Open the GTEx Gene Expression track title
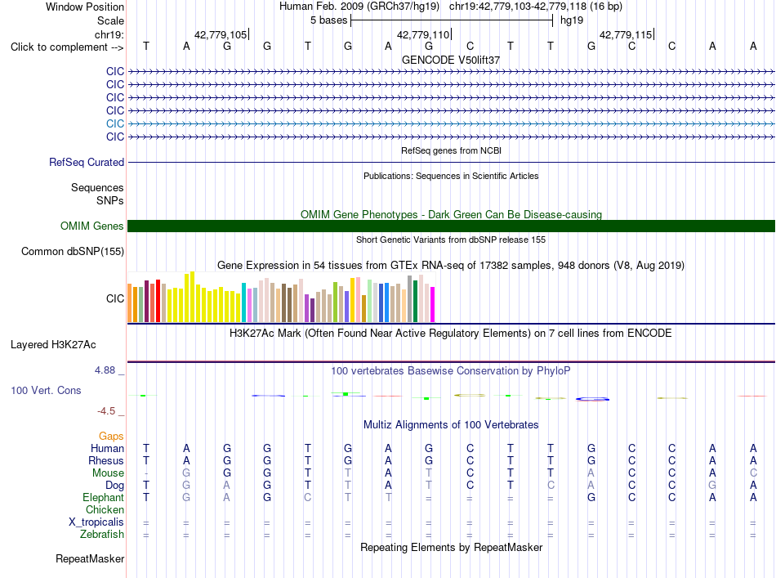The height and width of the screenshot is (578, 776). (x=451, y=266)
